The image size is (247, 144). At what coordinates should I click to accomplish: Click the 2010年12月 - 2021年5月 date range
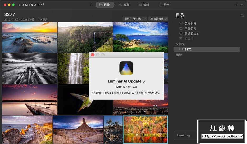[19, 20]
